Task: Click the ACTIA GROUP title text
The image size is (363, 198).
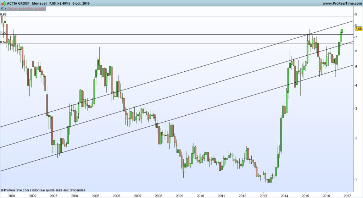Action: 18,3
